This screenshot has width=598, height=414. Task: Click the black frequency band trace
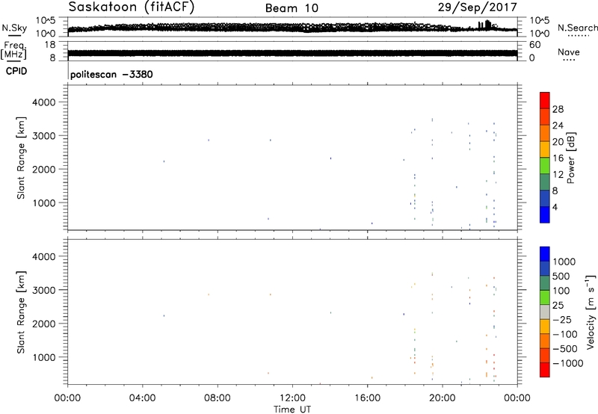[x=292, y=53]
